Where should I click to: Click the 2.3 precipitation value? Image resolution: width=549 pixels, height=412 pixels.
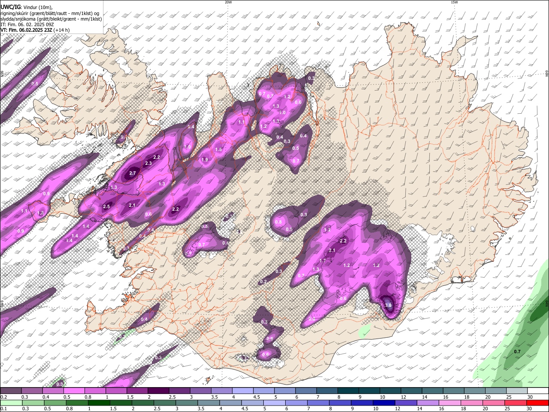coord(148,164)
